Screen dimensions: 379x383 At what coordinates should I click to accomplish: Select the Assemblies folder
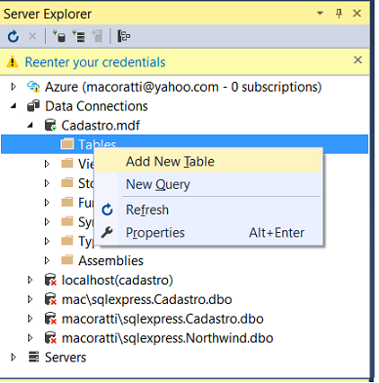[110, 260]
